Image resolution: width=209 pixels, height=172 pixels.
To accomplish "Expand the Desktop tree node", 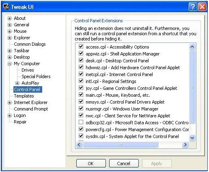I will point(9,57).
